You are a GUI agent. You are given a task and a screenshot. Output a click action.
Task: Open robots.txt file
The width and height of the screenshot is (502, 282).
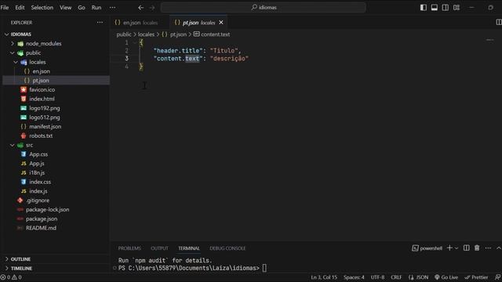41,136
